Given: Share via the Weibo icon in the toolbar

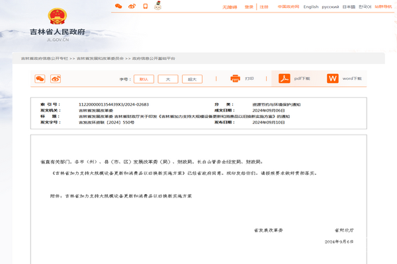Looking at the screenshot, I should (x=56, y=79).
